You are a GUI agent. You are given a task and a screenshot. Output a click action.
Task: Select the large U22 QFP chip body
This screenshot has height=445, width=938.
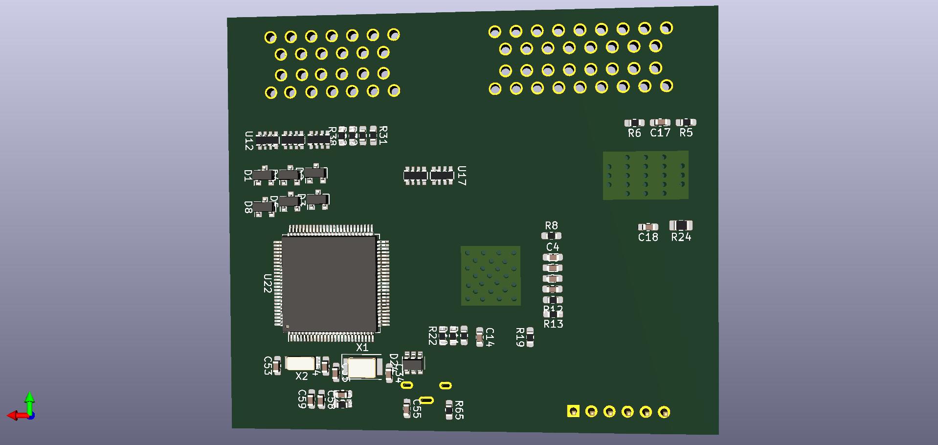[x=329, y=283]
